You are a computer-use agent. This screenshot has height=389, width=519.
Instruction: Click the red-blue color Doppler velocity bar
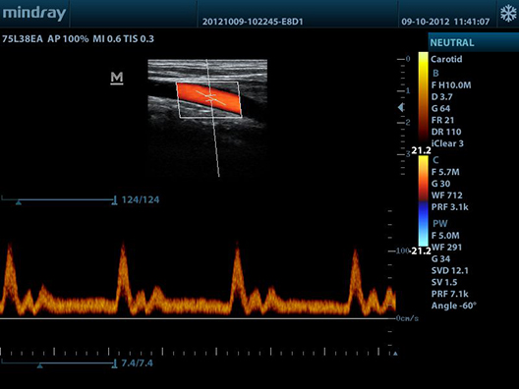tap(423, 200)
